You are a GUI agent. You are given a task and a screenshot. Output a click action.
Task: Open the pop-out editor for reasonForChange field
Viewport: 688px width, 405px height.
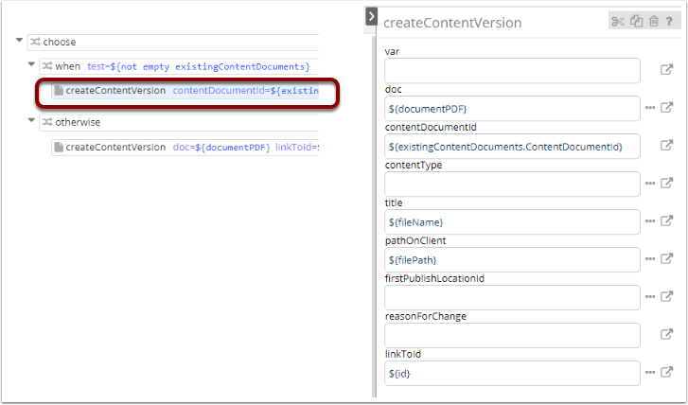click(666, 335)
